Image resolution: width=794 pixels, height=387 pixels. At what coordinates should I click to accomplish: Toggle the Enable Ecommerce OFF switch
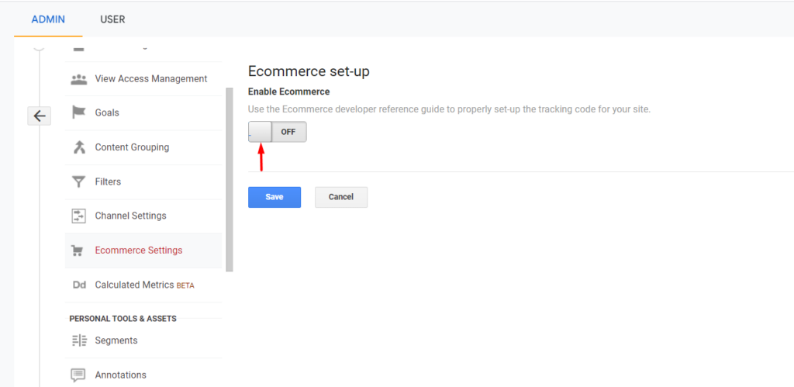pyautogui.click(x=278, y=132)
